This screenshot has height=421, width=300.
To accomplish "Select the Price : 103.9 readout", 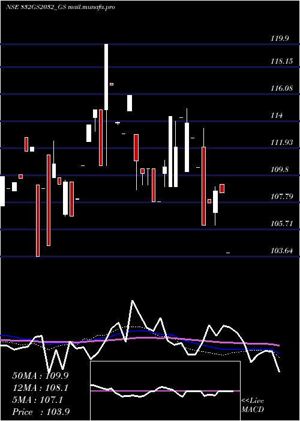I will pos(41,412).
